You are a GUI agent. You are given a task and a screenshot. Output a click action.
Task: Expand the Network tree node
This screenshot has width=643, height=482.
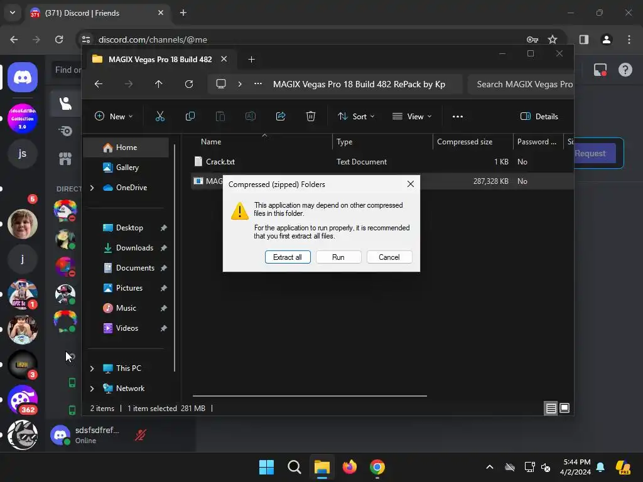[x=92, y=388]
